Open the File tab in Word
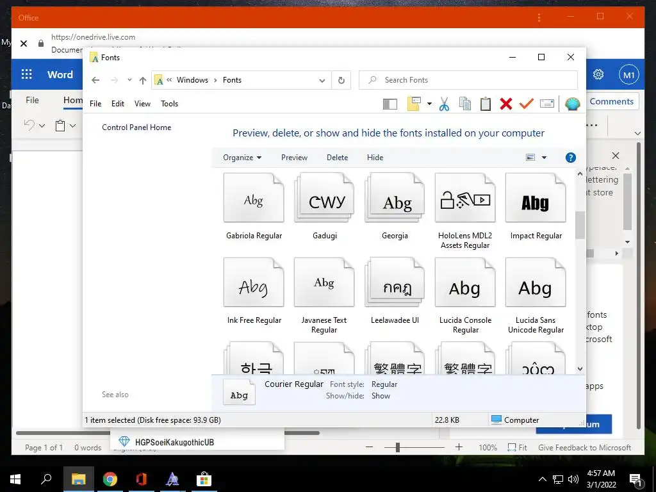 point(32,100)
